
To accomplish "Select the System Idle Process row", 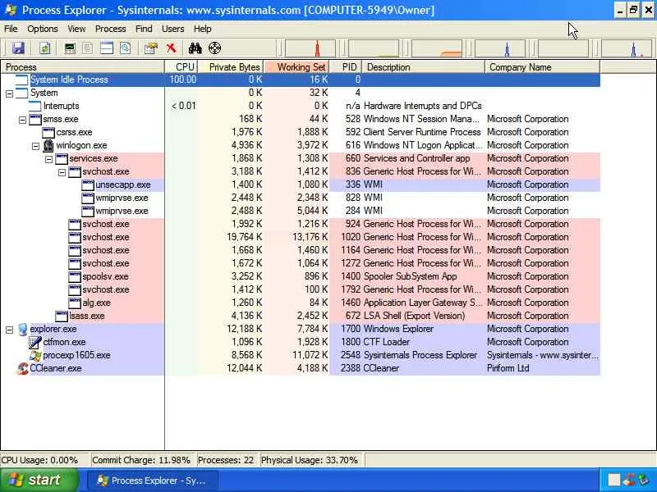I will (301, 80).
